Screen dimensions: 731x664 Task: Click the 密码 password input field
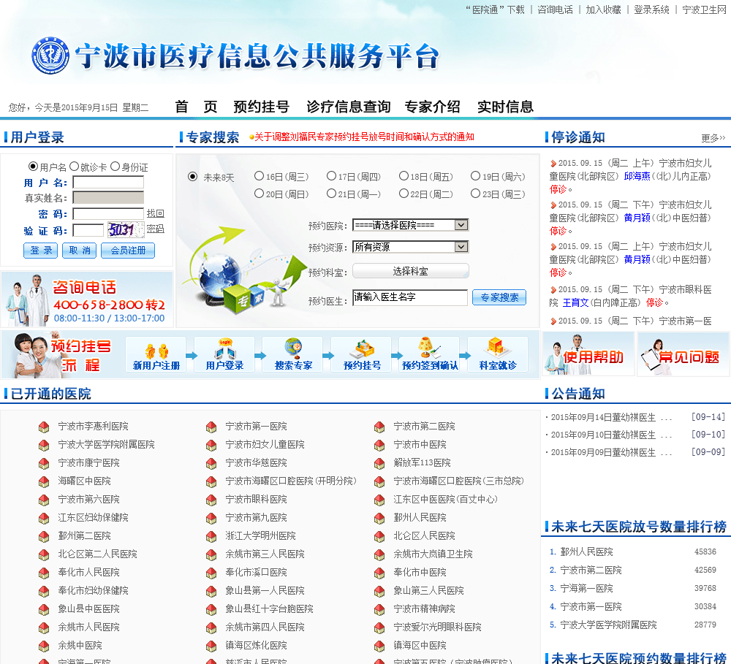tap(108, 214)
